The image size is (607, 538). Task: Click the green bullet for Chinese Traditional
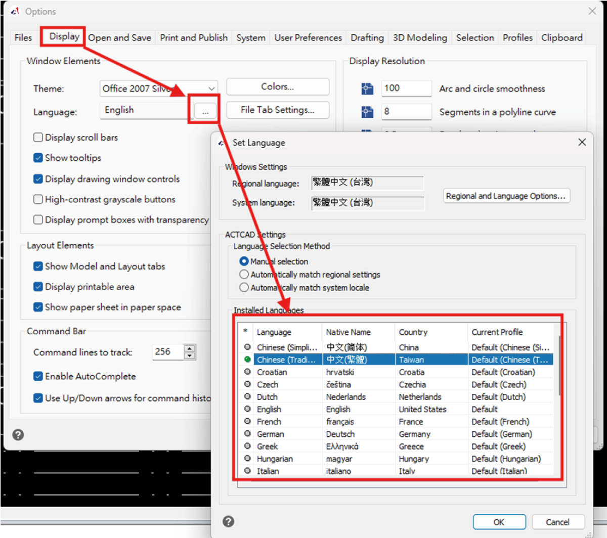[247, 360]
